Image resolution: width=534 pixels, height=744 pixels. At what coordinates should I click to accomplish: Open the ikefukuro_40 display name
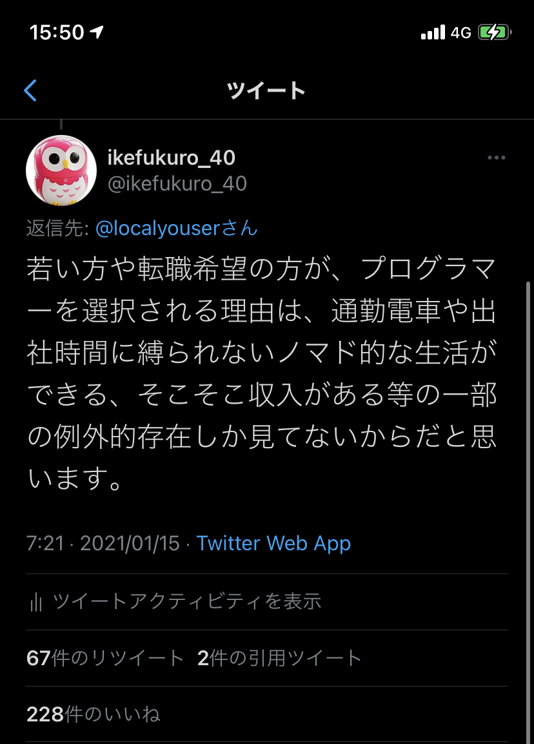click(x=171, y=158)
